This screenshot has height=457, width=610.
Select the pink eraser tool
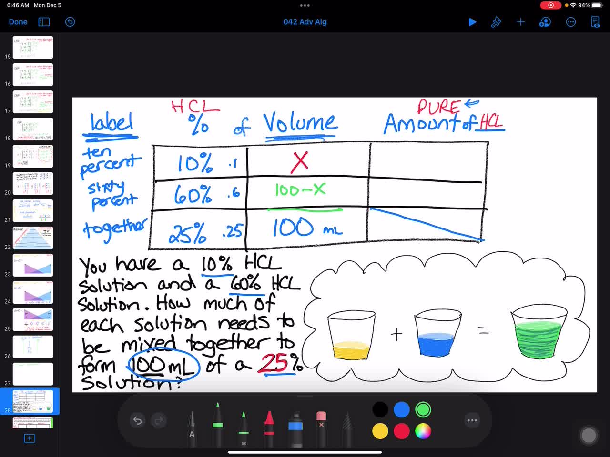[x=321, y=429]
